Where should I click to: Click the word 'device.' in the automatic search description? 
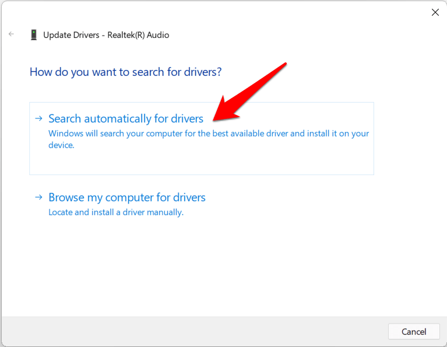pyautogui.click(x=61, y=145)
